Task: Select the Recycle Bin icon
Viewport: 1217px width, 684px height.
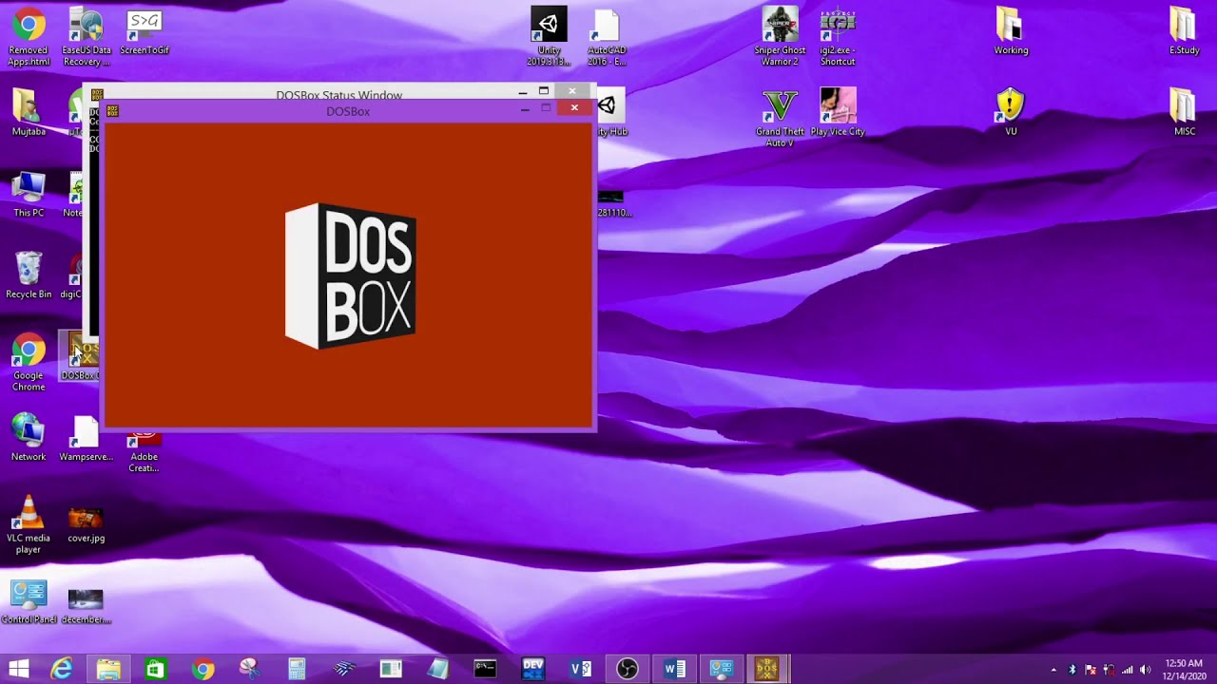Action: click(29, 275)
